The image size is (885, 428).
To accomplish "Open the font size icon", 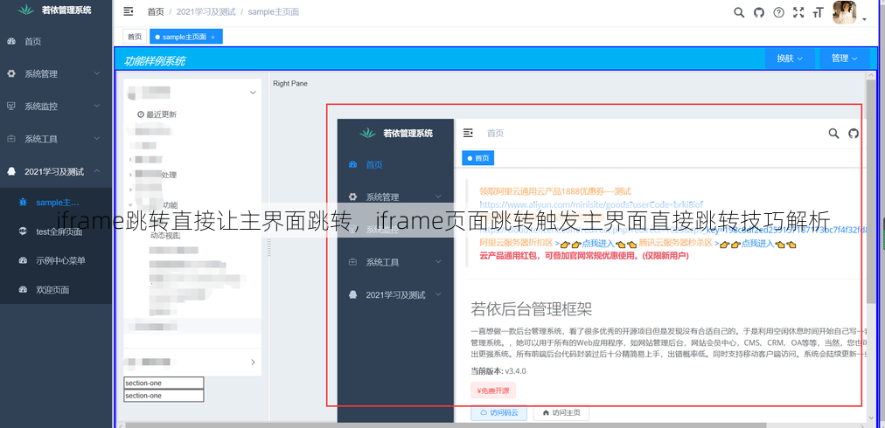I will [x=818, y=12].
